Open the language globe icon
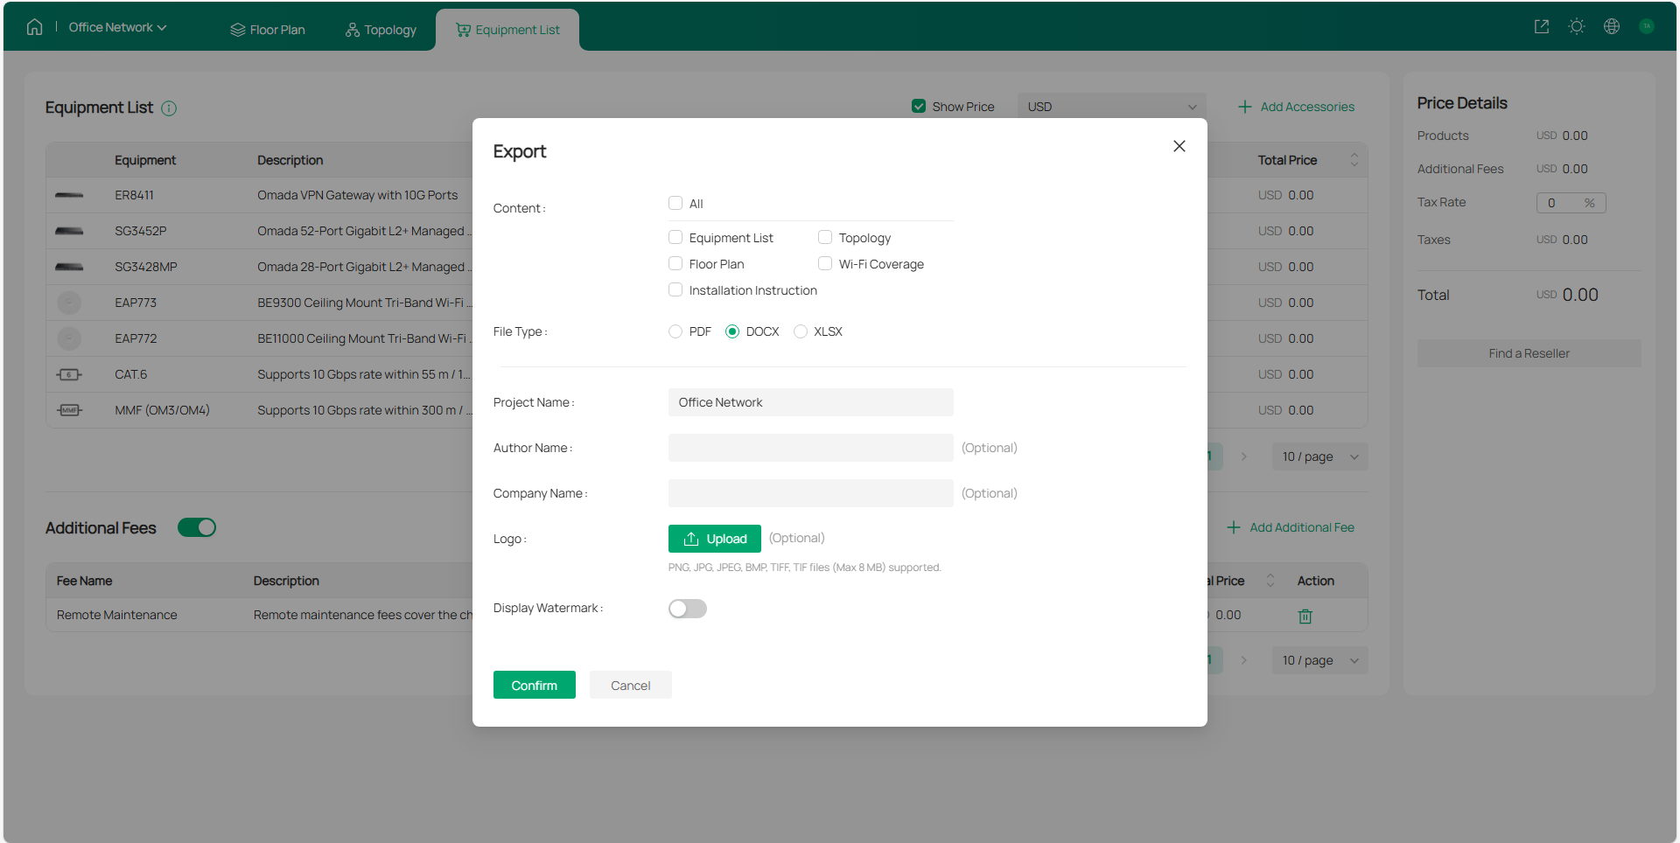This screenshot has width=1680, height=843. [1612, 27]
